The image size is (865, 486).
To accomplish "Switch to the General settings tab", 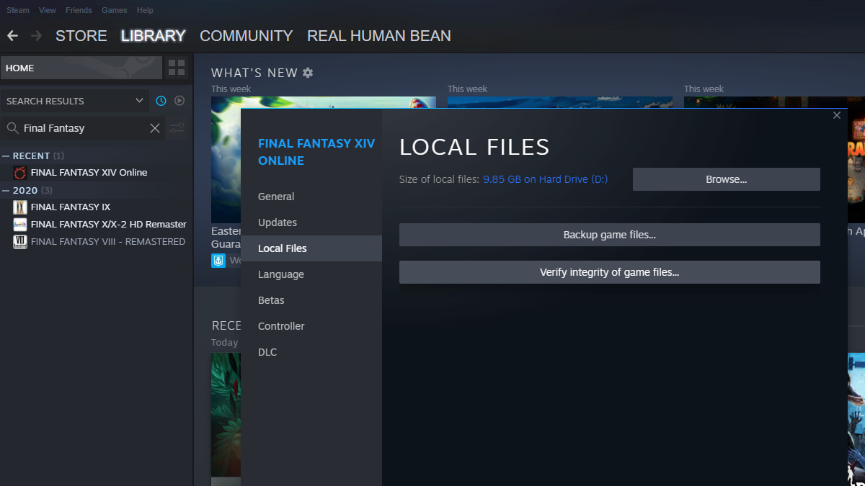I will click(275, 196).
